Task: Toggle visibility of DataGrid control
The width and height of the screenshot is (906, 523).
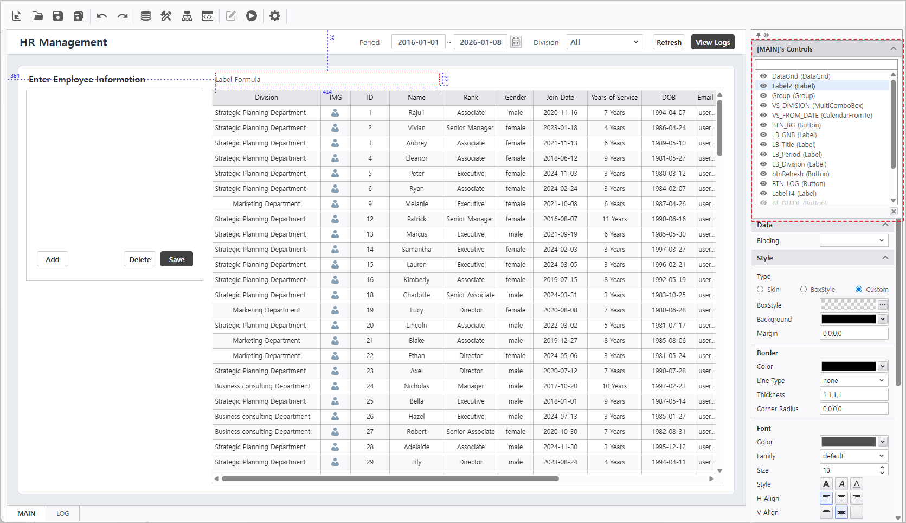Action: click(763, 76)
